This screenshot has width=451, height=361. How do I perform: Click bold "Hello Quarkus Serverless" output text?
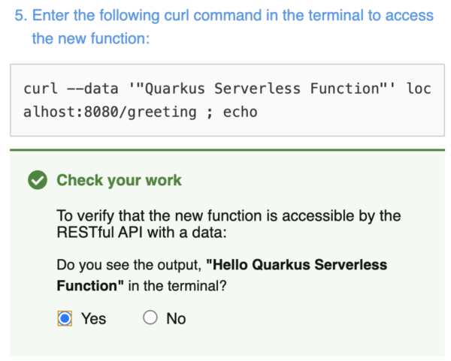tap(301, 265)
